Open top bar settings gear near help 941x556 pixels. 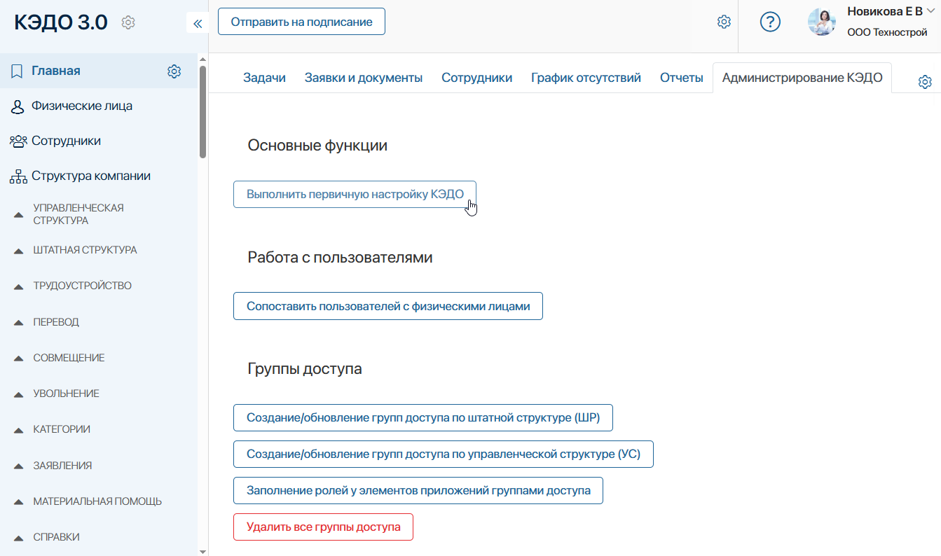click(x=724, y=22)
